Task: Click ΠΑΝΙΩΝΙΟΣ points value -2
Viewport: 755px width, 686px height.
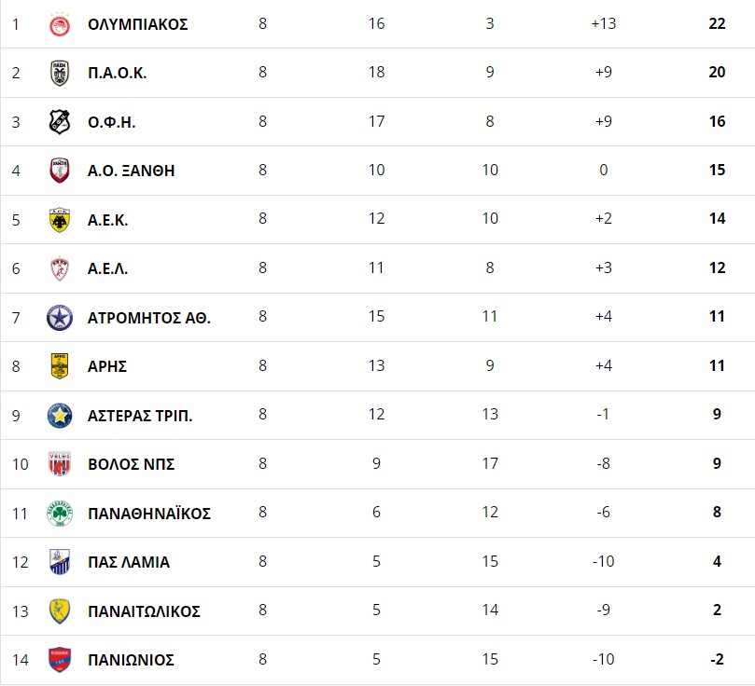Action: point(717,659)
